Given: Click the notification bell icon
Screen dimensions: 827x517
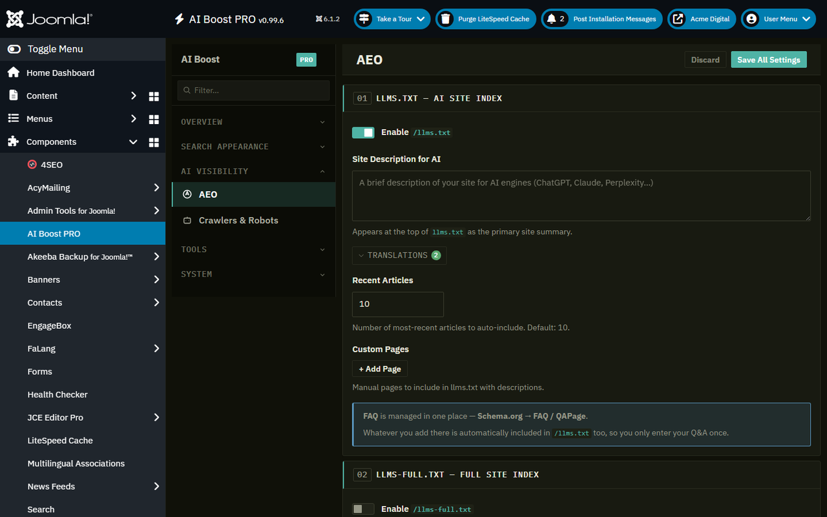Looking at the screenshot, I should [x=551, y=19].
